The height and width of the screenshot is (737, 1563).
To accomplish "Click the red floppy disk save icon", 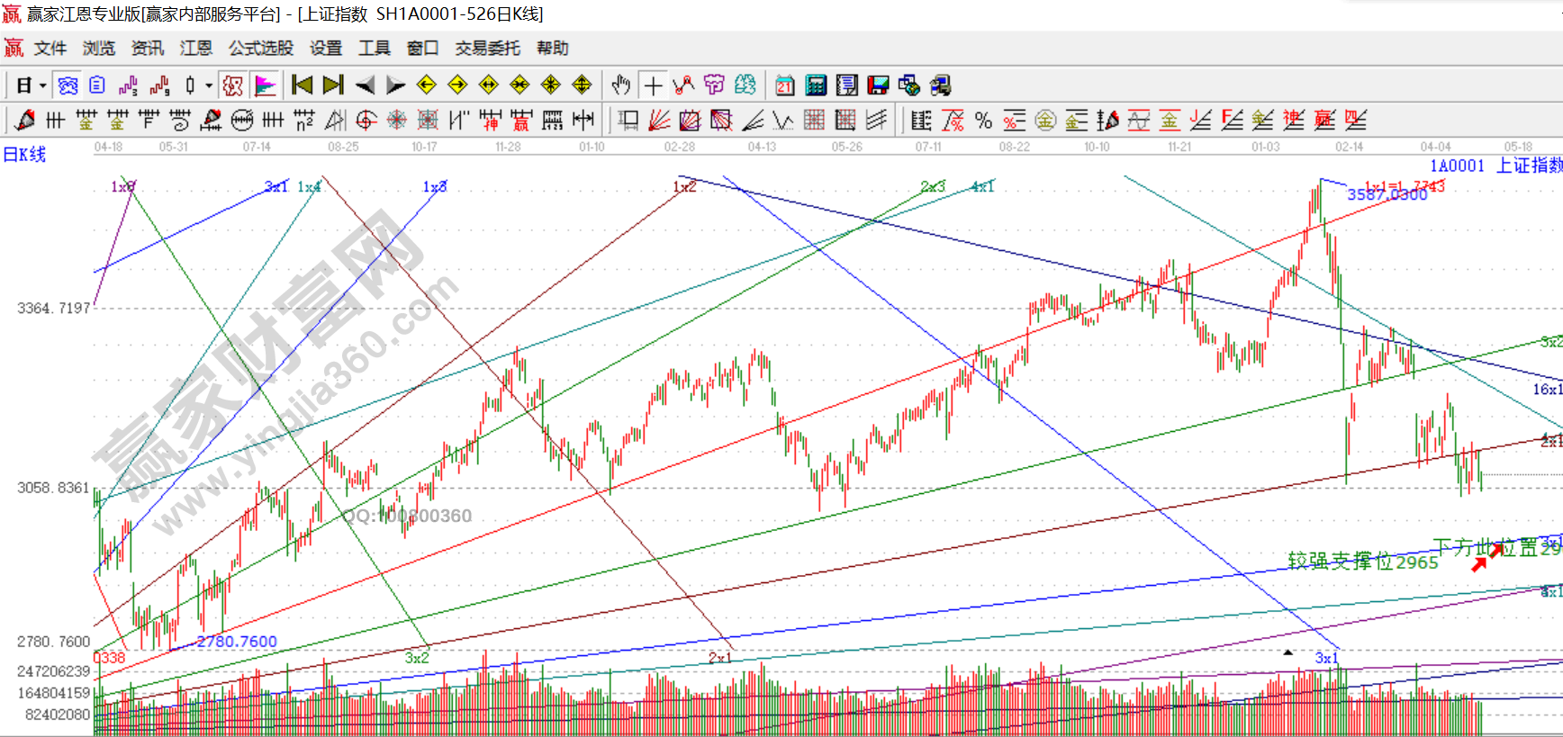I will (x=878, y=85).
